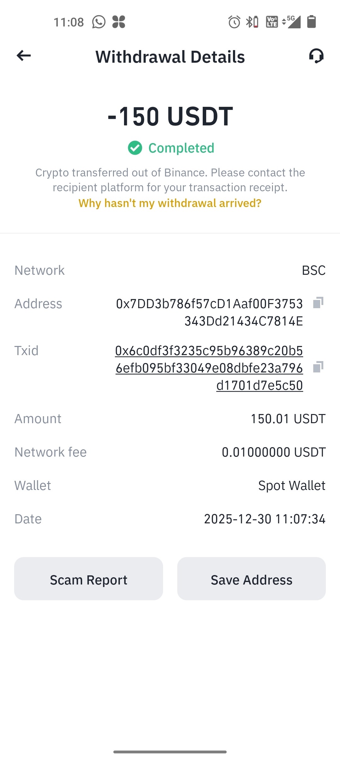Tap the 0x7DD3 address text

[x=209, y=312]
